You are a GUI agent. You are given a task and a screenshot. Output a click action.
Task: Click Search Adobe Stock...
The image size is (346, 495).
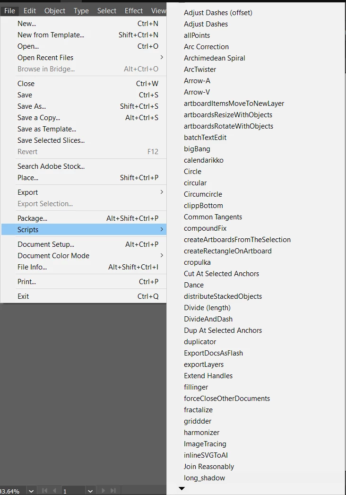84,166
